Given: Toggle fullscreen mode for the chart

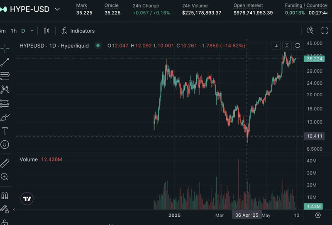Looking at the screenshot, I should [325, 30].
